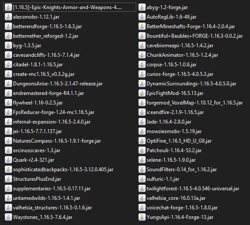The height and width of the screenshot is (225, 250).
Task: Click the Java icon of jei-1.16.5-7.7.1.137.jar
Action: (x=8, y=131)
